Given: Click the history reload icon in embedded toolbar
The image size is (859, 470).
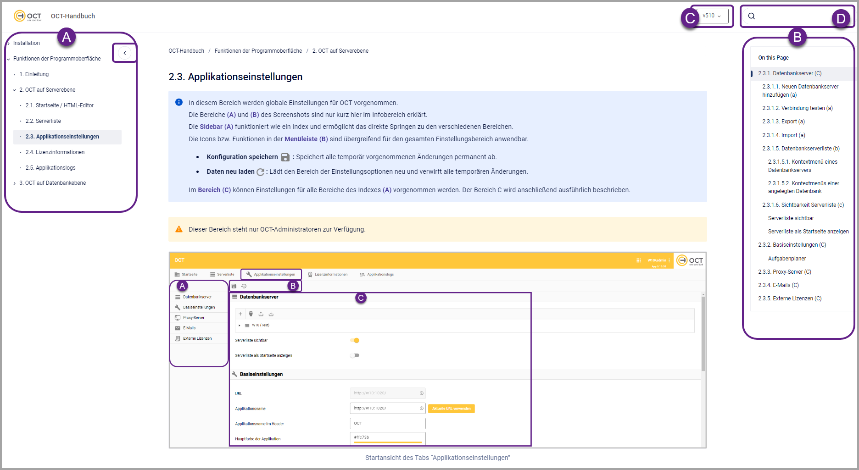Looking at the screenshot, I should (x=244, y=286).
